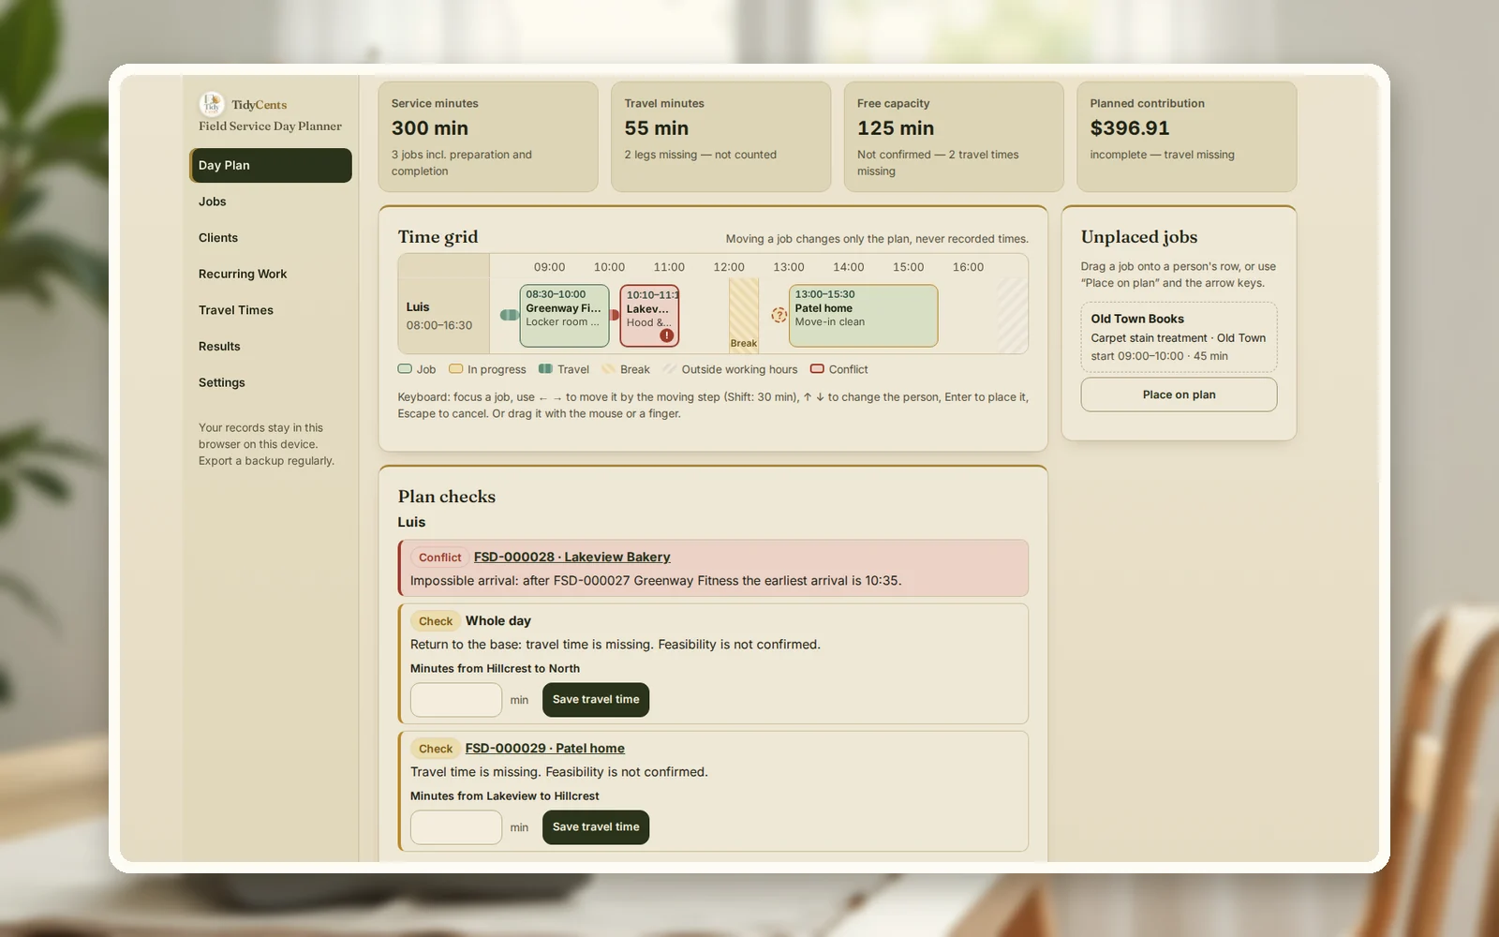Open Settings from sidebar
1499x937 pixels.
click(x=271, y=382)
